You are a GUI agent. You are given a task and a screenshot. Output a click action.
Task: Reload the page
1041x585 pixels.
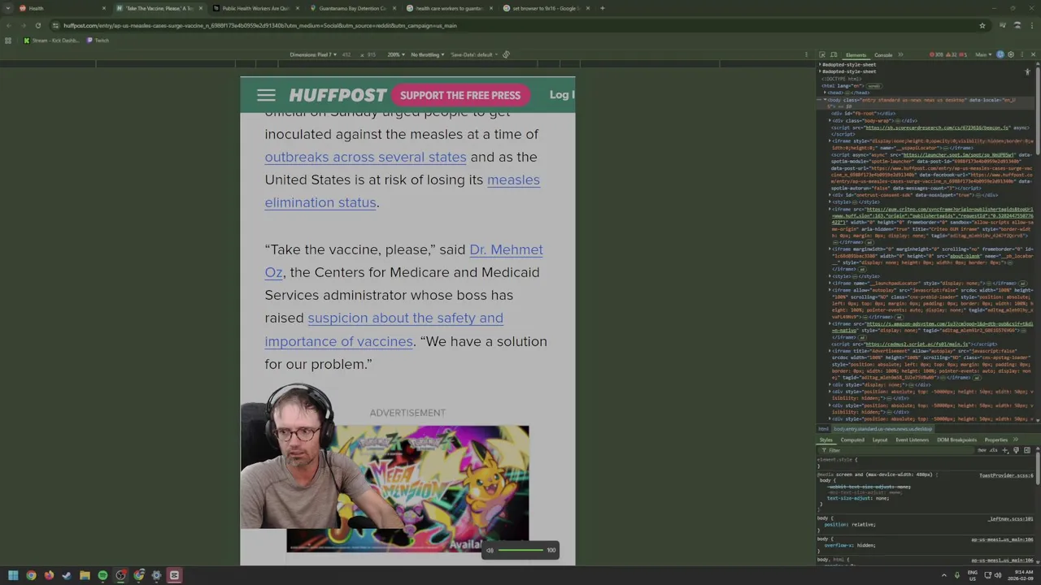point(37,25)
